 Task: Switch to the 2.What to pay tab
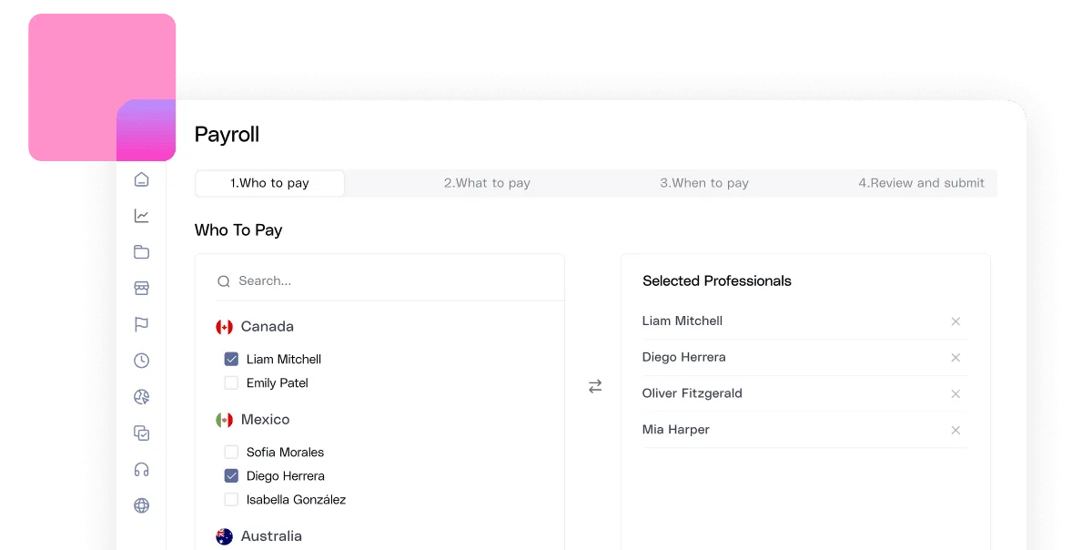click(x=487, y=183)
